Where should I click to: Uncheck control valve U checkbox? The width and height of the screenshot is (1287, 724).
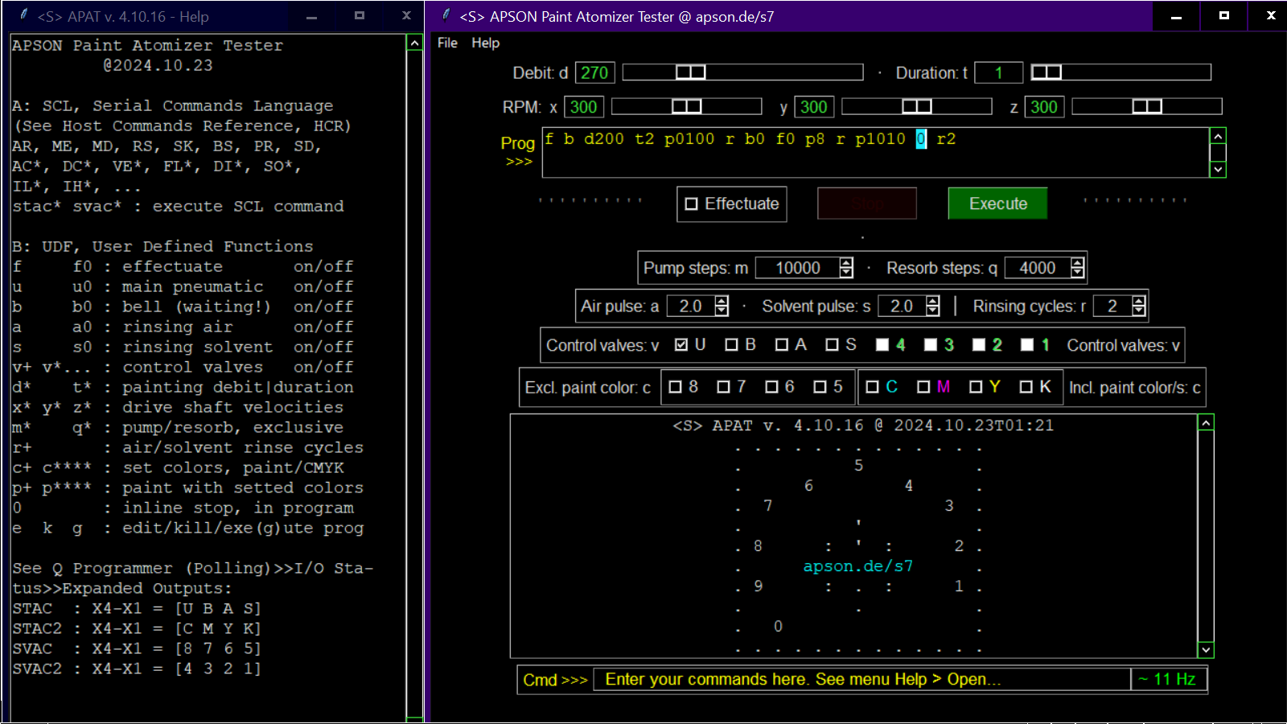[681, 345]
